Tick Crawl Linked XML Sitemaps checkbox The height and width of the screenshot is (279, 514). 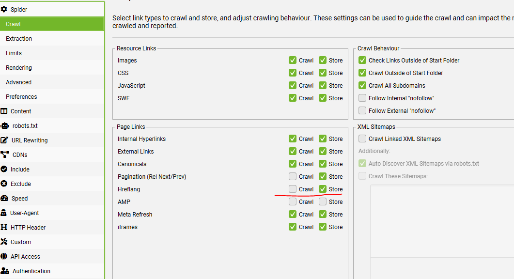click(362, 139)
